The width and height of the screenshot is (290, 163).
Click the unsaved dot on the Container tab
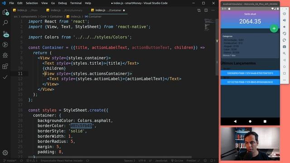124,10
